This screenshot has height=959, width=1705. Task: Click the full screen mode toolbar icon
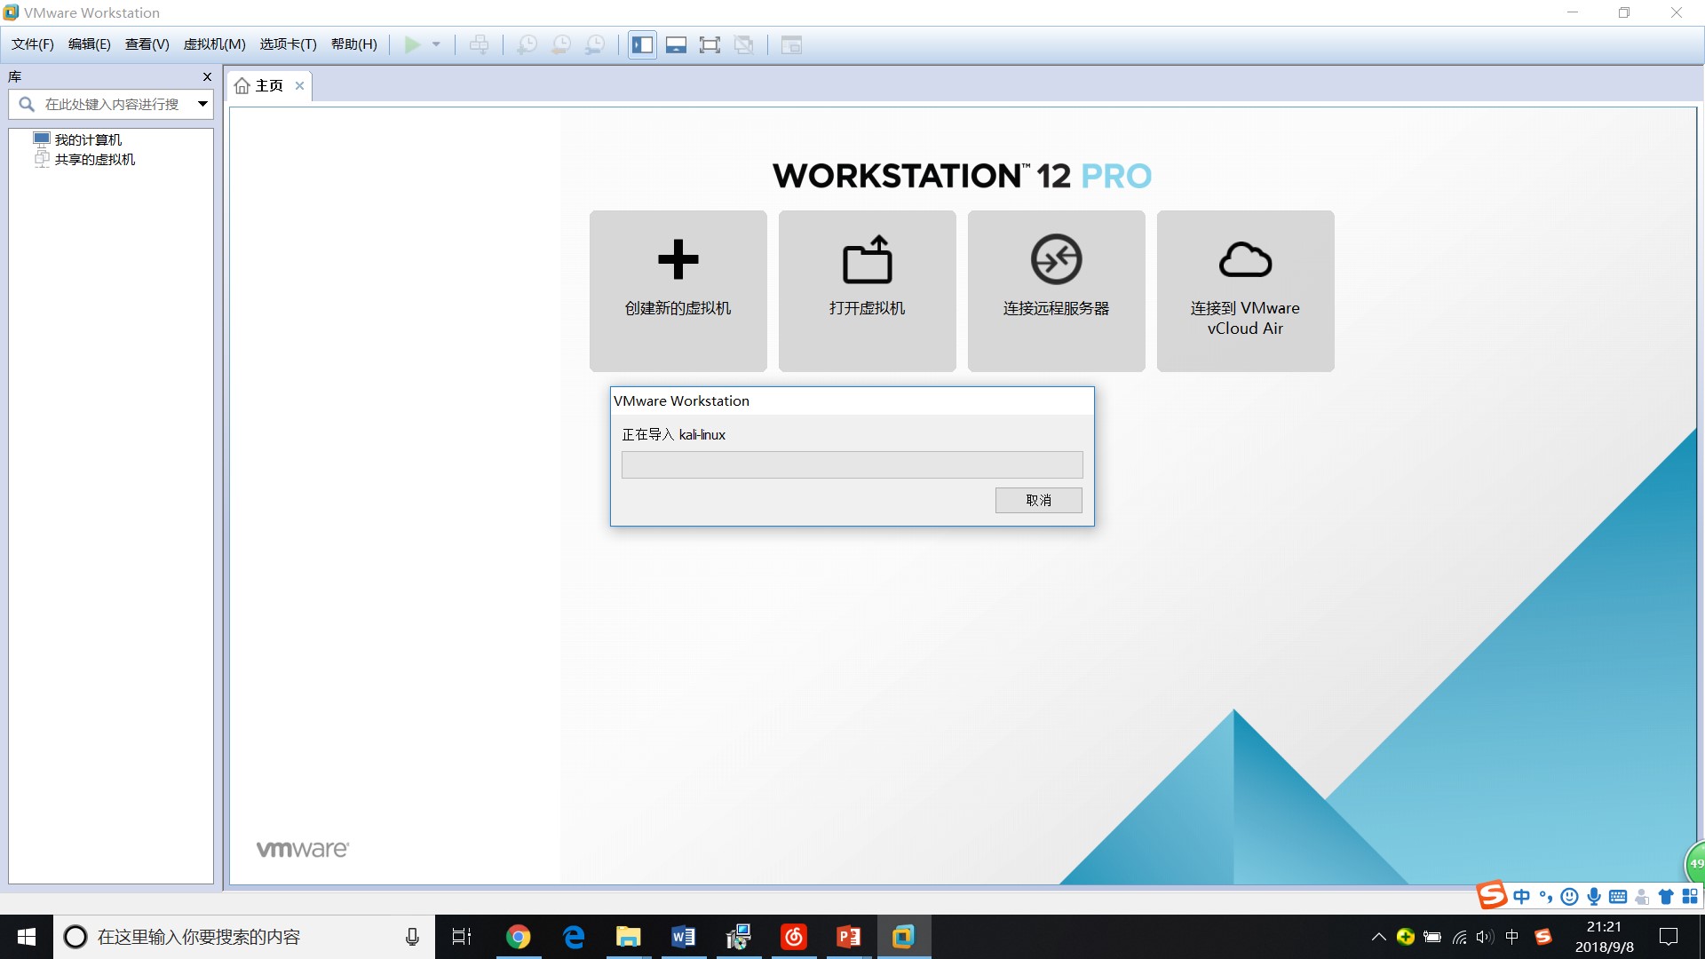[710, 44]
